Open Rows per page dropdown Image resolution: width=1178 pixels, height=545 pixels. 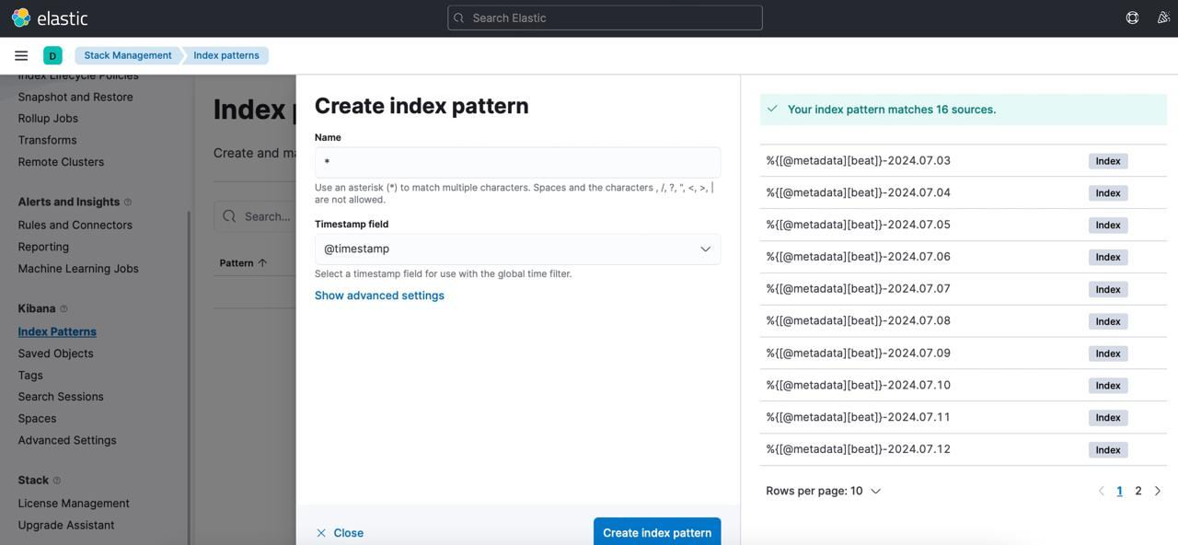pos(823,492)
